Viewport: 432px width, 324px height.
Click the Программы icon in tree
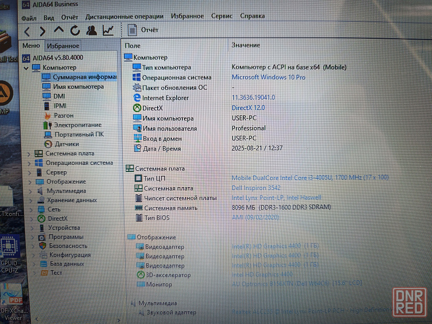42,237
